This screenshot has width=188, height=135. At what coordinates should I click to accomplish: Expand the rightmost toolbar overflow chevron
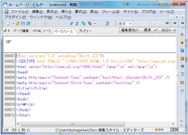182,23
